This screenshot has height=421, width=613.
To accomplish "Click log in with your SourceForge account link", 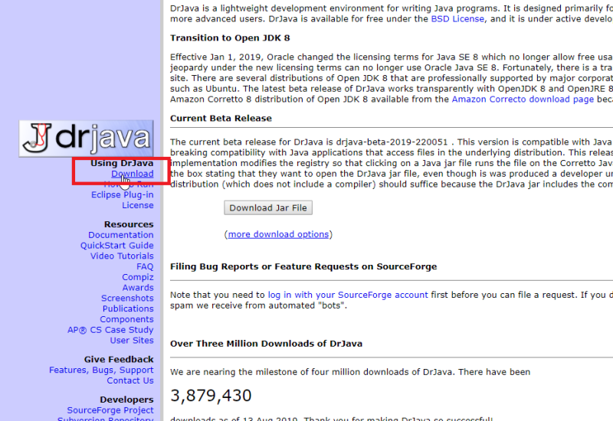I will tap(348, 295).
